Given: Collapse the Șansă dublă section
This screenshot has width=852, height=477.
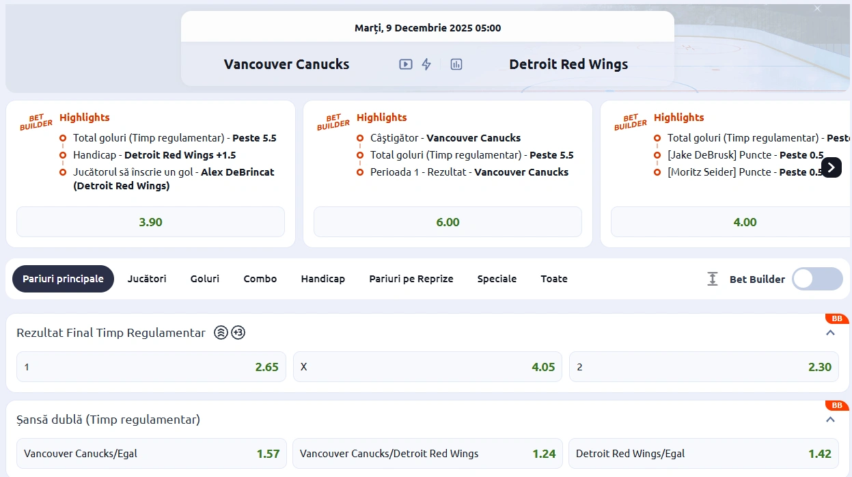Looking at the screenshot, I should click(x=830, y=420).
